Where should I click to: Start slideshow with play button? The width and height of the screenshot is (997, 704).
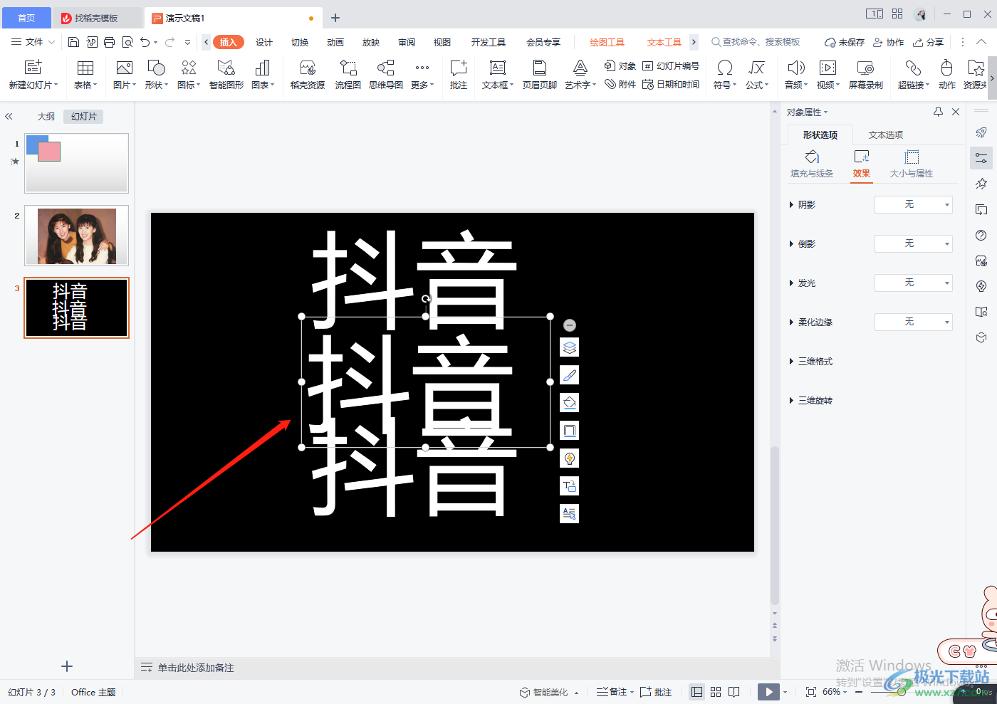click(768, 692)
